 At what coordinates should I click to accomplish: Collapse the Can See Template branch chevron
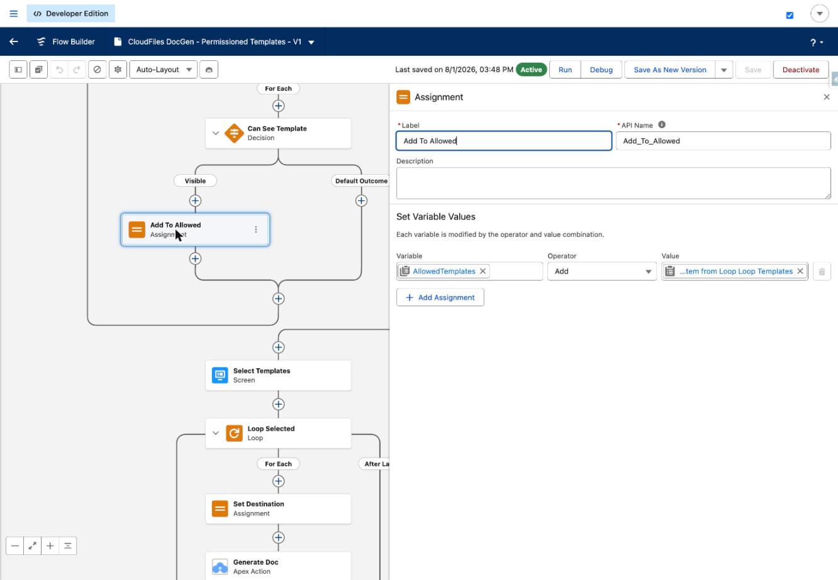coord(216,133)
